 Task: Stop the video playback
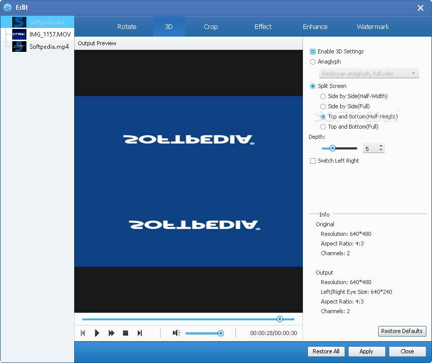[x=126, y=333]
